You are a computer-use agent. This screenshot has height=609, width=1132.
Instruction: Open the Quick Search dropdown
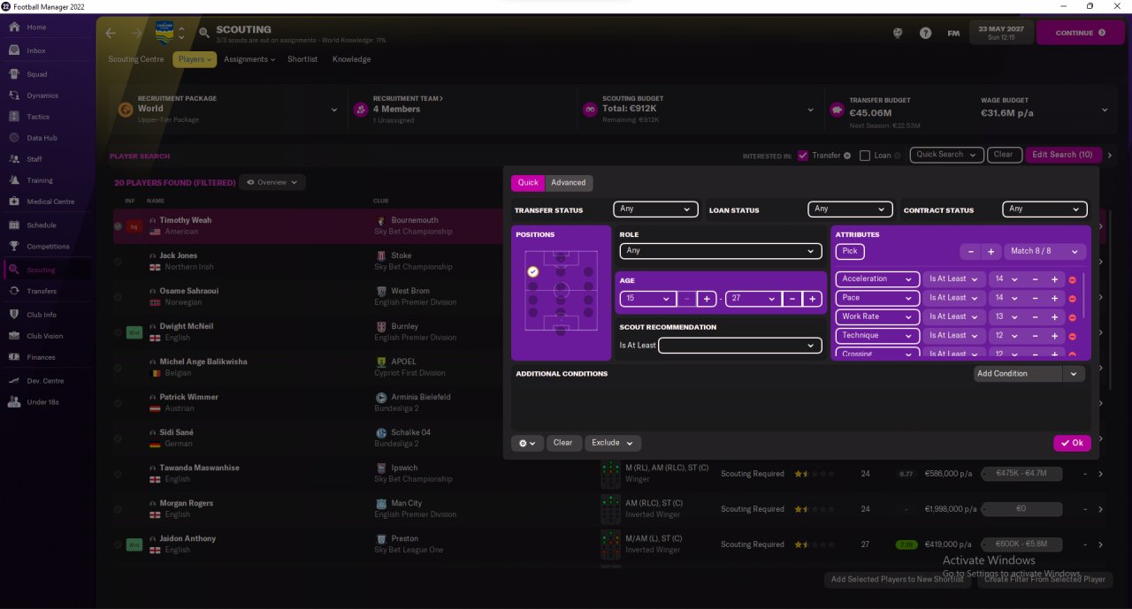[x=946, y=155]
